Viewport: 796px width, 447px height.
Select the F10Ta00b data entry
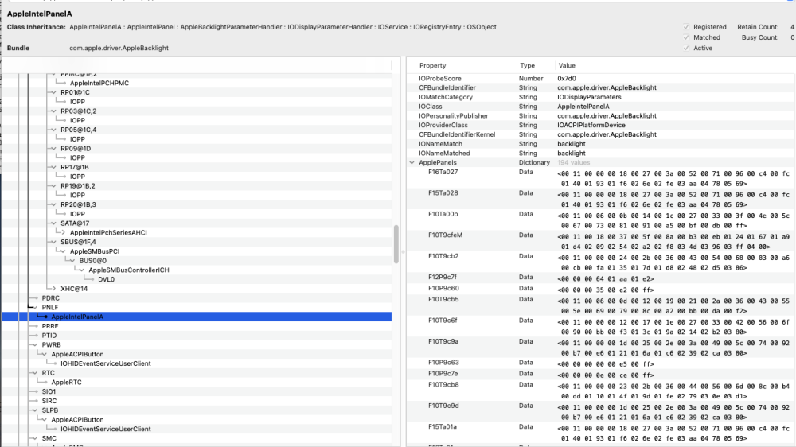coord(600,220)
